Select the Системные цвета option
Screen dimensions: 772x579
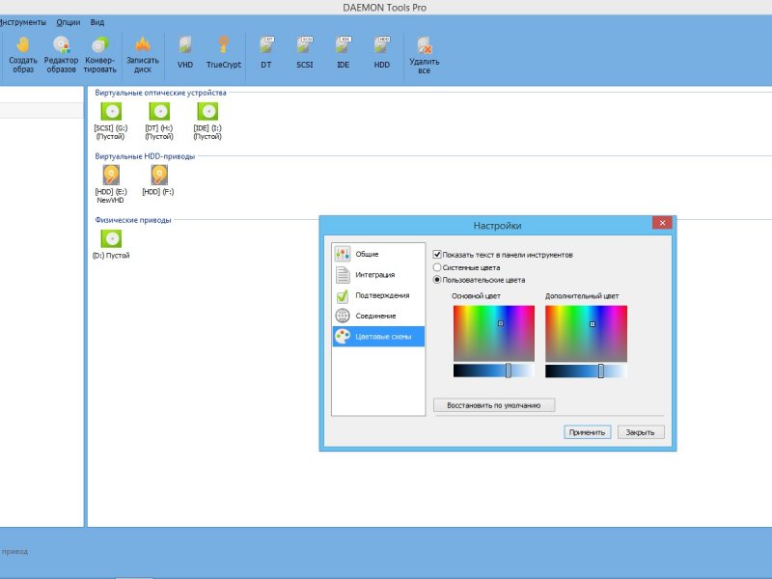click(x=437, y=267)
